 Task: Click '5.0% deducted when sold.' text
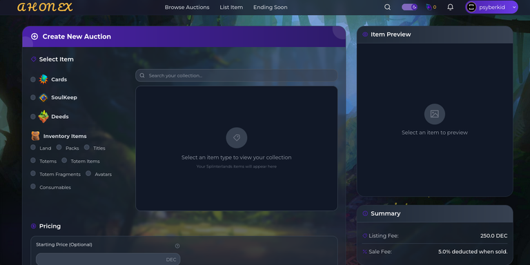(x=473, y=251)
